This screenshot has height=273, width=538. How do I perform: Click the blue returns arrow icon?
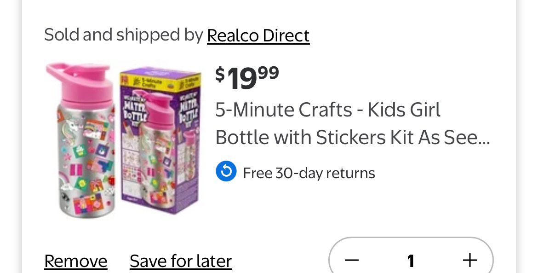point(226,172)
